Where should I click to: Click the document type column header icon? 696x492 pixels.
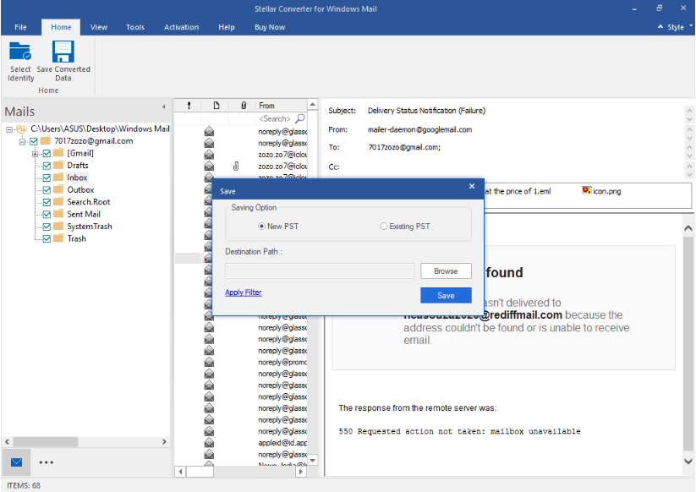pos(216,105)
